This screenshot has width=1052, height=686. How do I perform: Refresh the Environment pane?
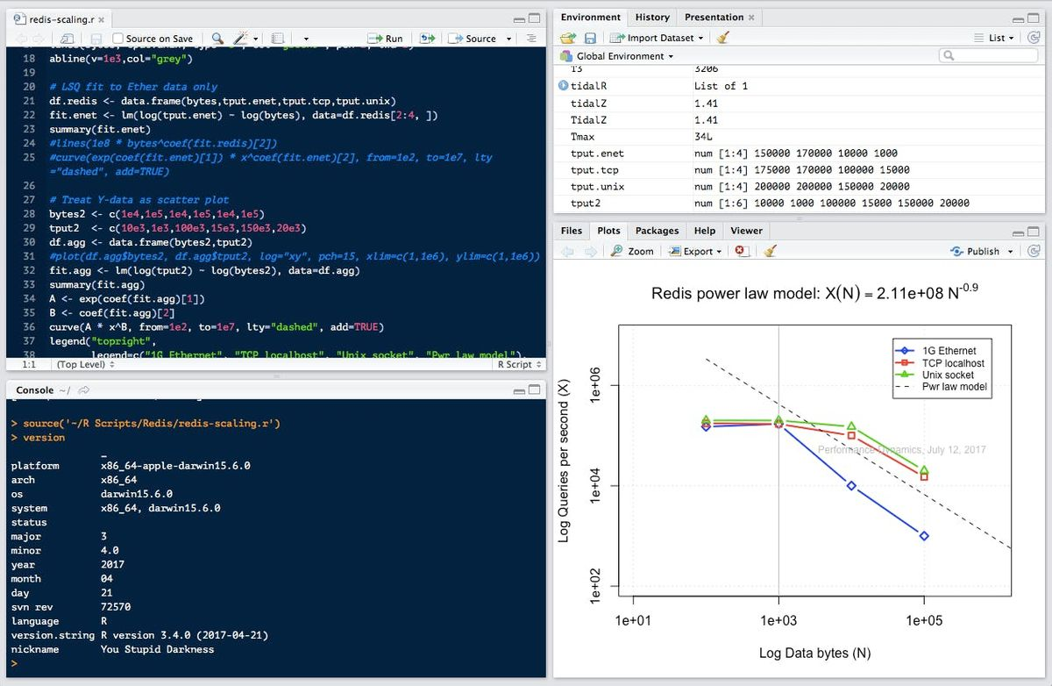point(1033,38)
